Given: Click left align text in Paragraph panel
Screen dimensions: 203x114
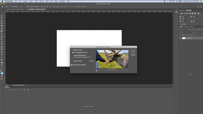Looking at the screenshot, I should pyautogui.click(x=181, y=13).
